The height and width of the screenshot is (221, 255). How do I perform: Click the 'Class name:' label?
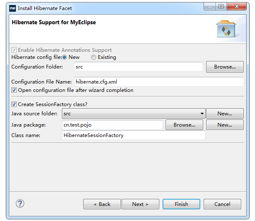[25, 135]
